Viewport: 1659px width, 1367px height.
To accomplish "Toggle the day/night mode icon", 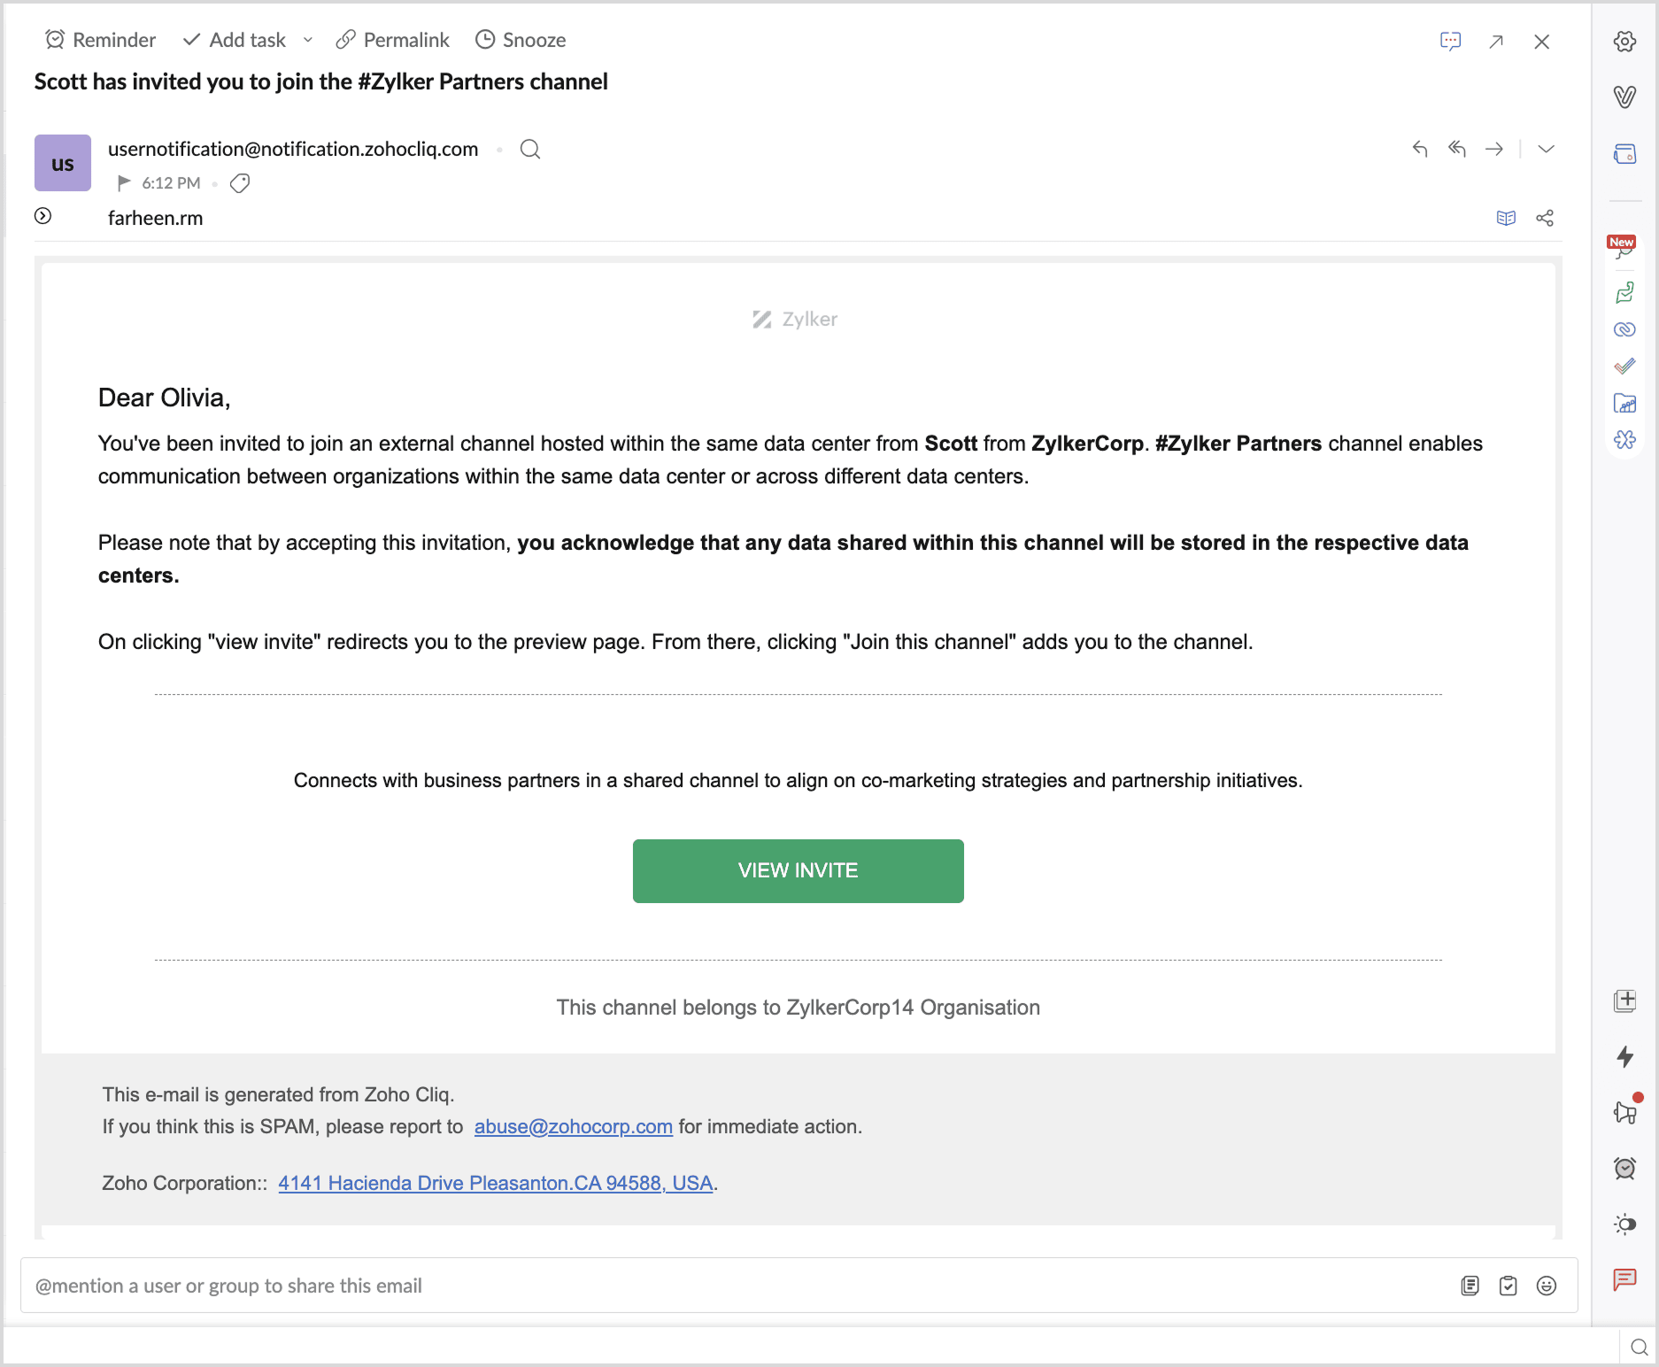I will (1624, 1224).
